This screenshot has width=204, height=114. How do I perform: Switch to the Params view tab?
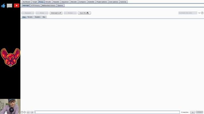pos(30,17)
